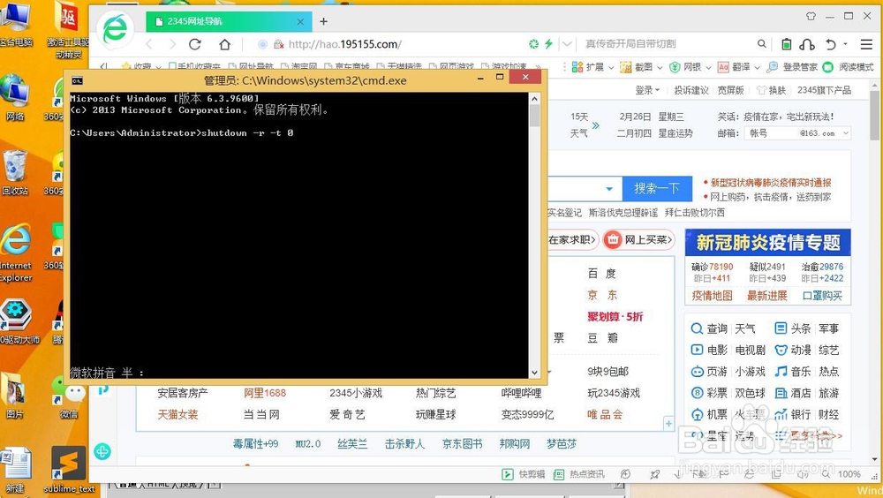Viewport: 883px width, 498px height.
Task: Click the 帐号 email account field
Action: coord(772,133)
